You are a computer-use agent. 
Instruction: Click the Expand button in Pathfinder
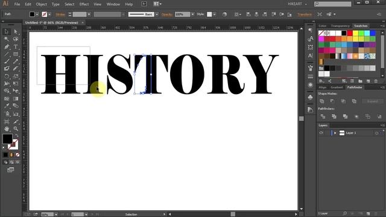(373, 101)
